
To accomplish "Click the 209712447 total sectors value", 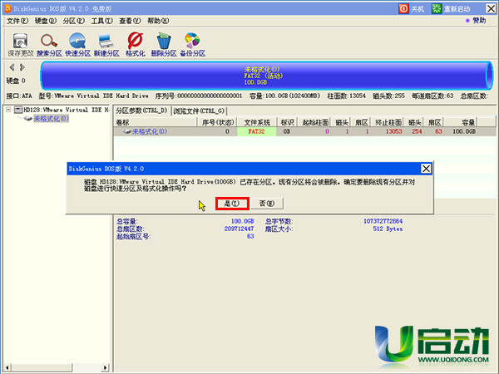I will point(239,229).
